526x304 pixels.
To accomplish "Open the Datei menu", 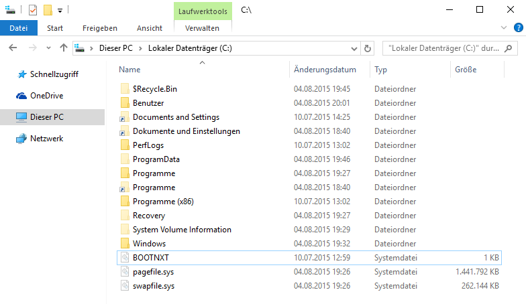I will (19, 28).
